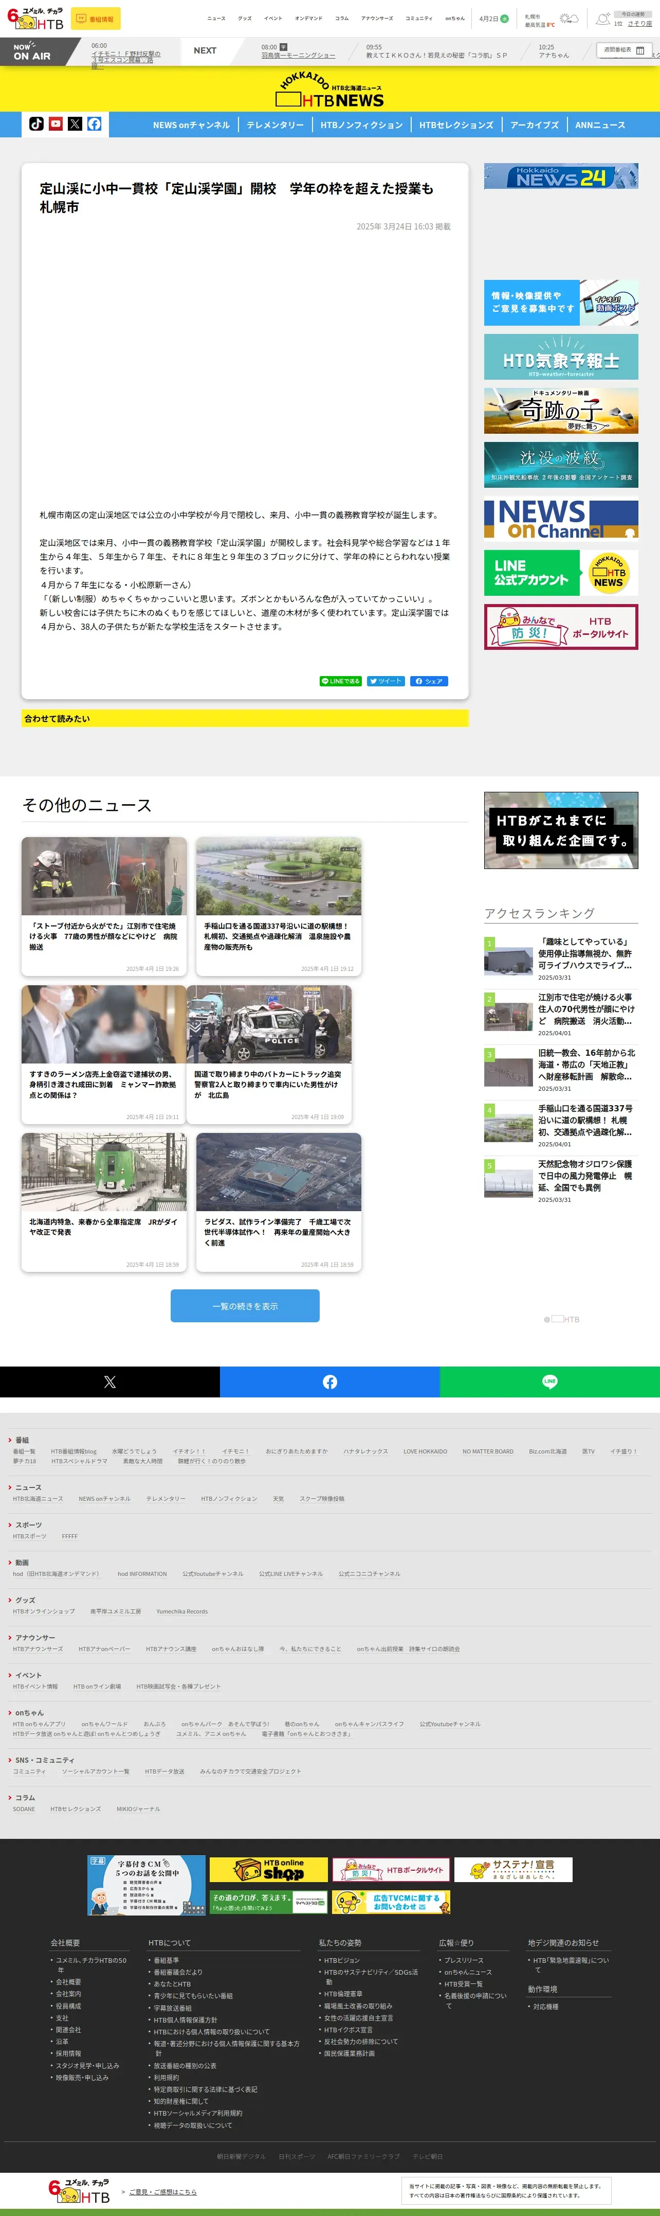Open the 沈没の波紋 banner
660x2216 pixels.
point(561,465)
